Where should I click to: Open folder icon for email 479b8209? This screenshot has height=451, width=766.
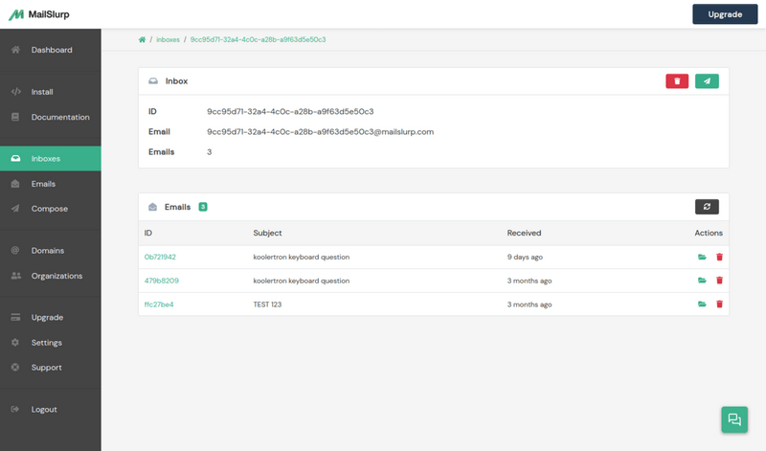tap(702, 281)
